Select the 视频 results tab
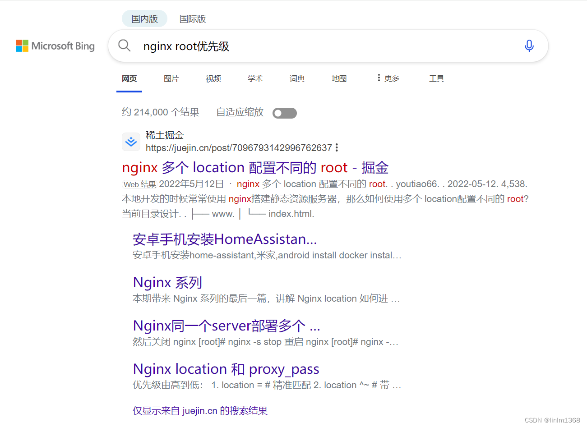Viewport: 587px width, 427px height. click(213, 79)
